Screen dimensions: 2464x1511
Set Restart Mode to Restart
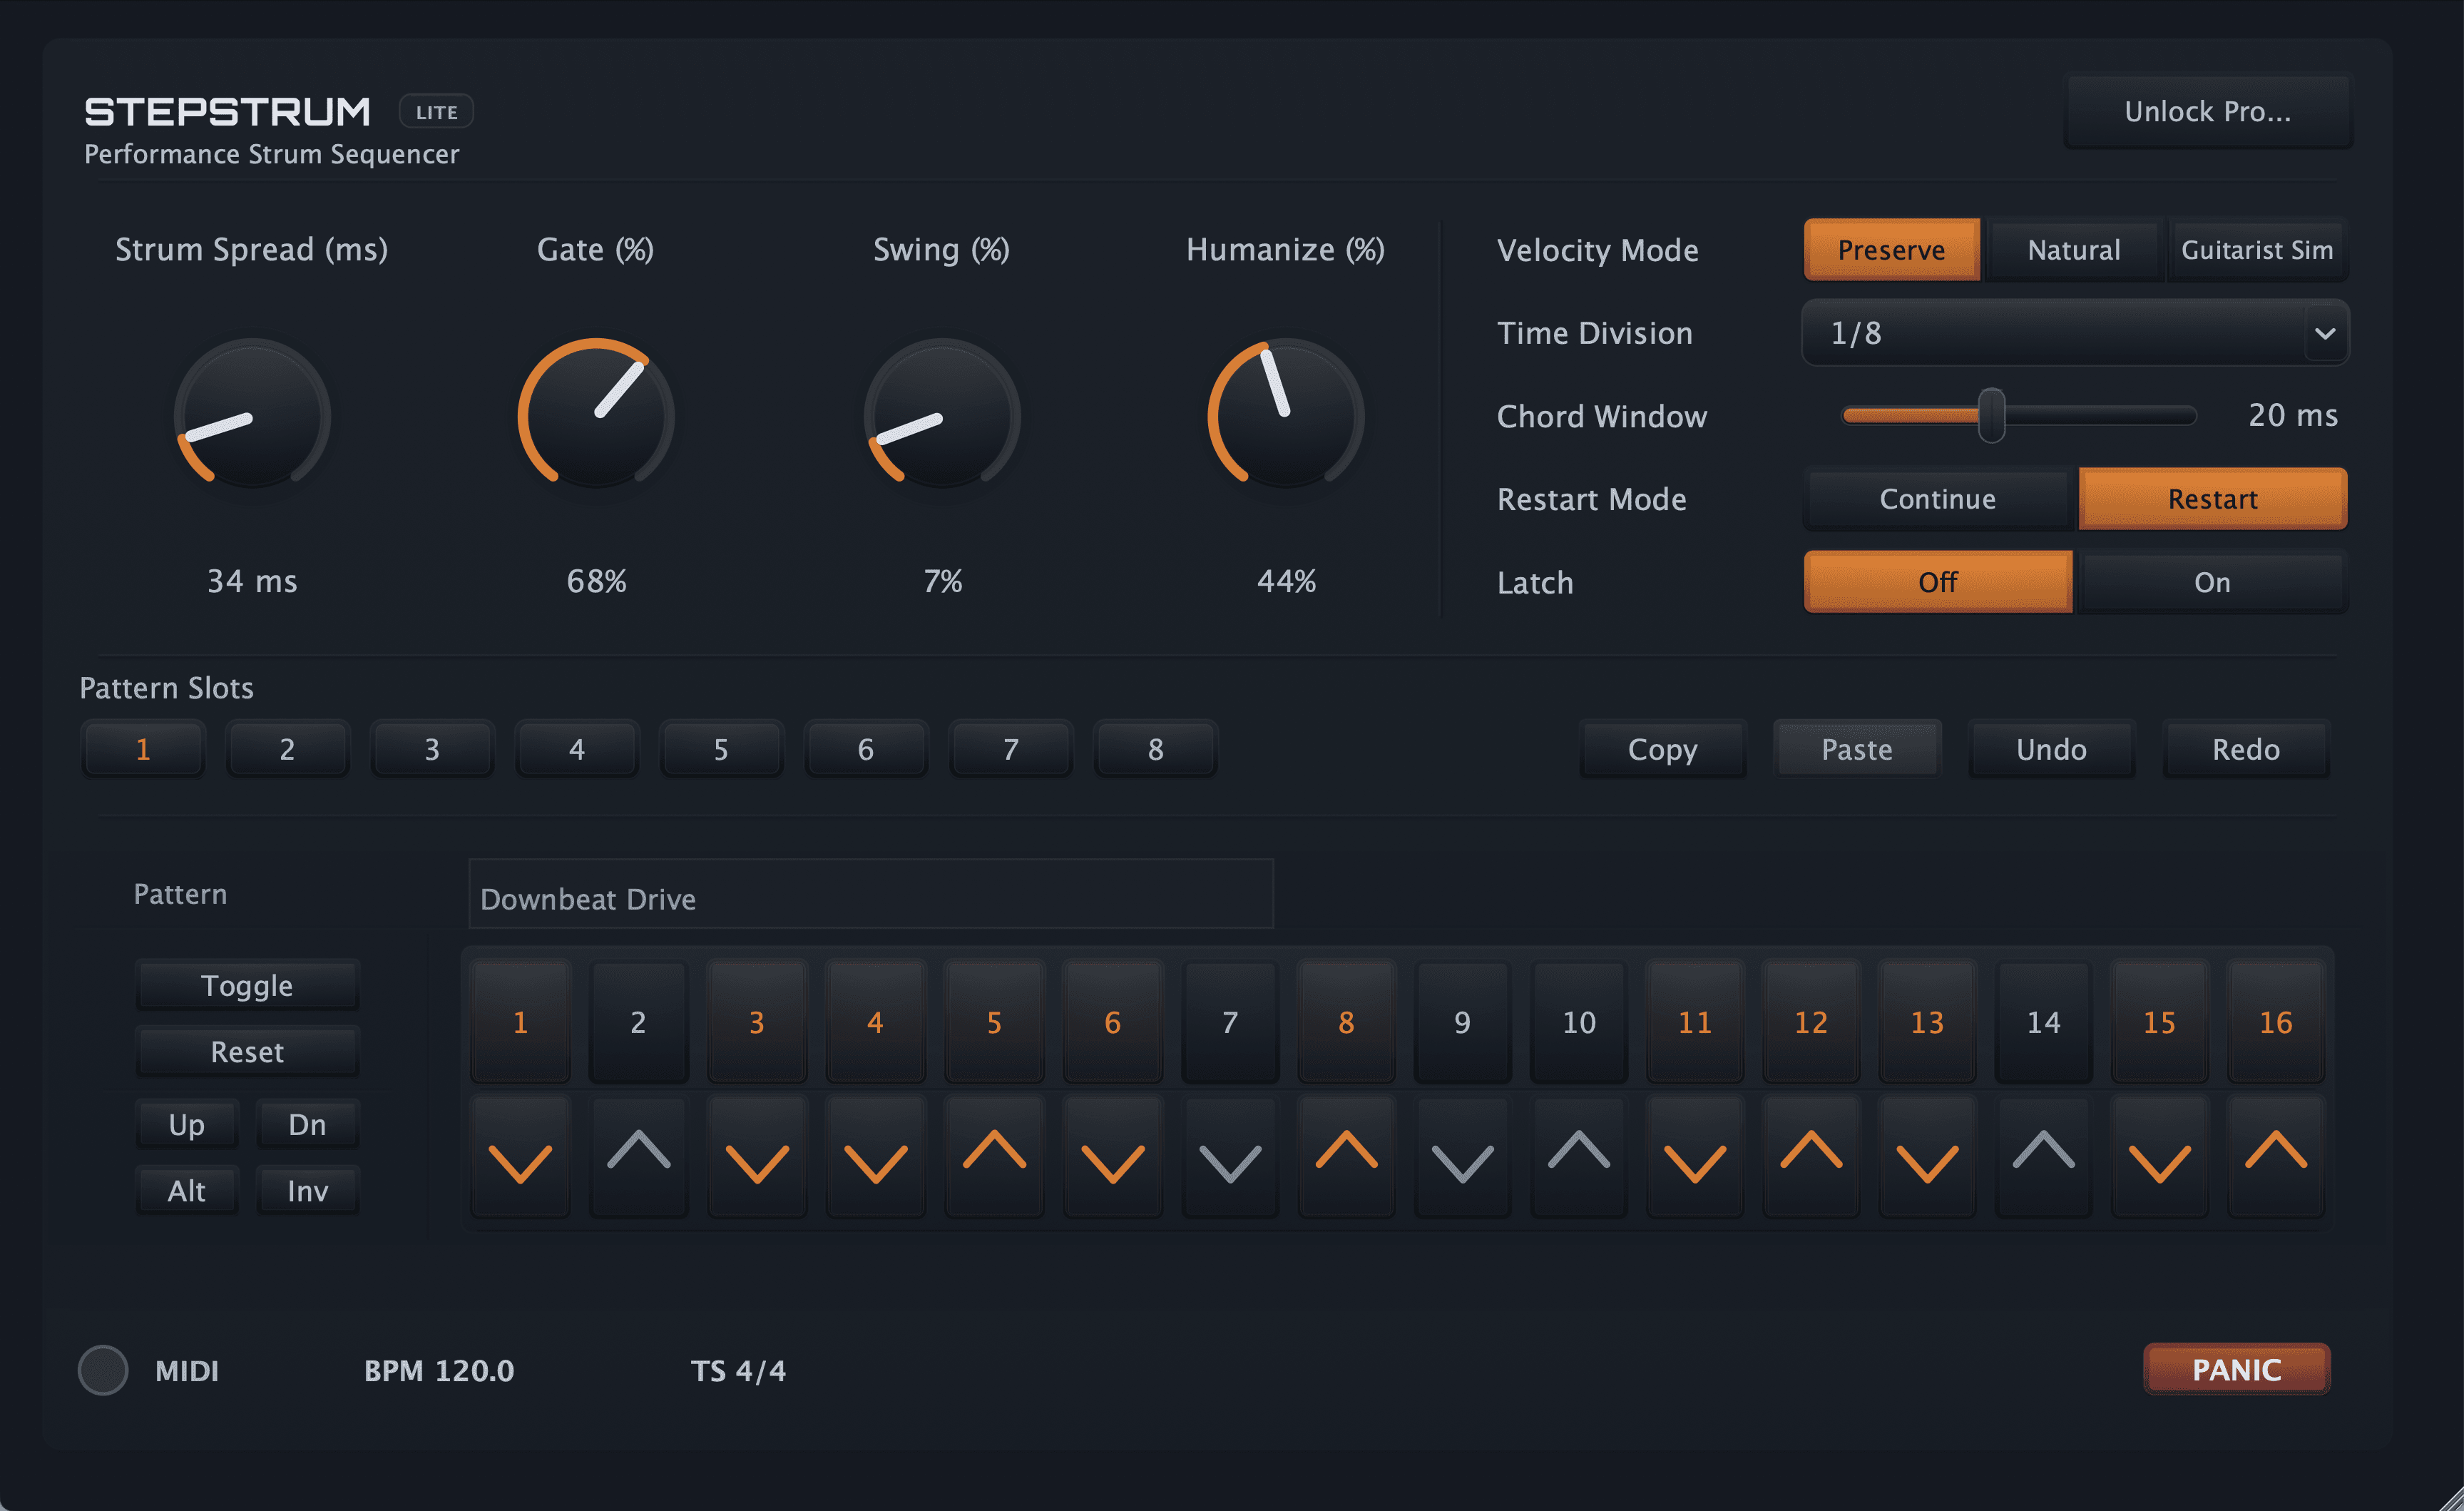[2212, 499]
